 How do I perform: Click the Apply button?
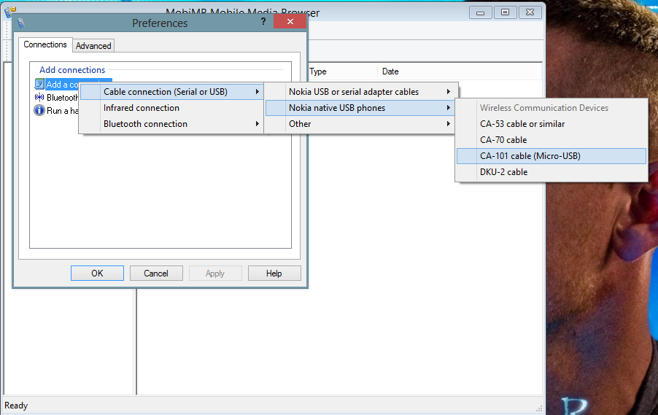215,274
